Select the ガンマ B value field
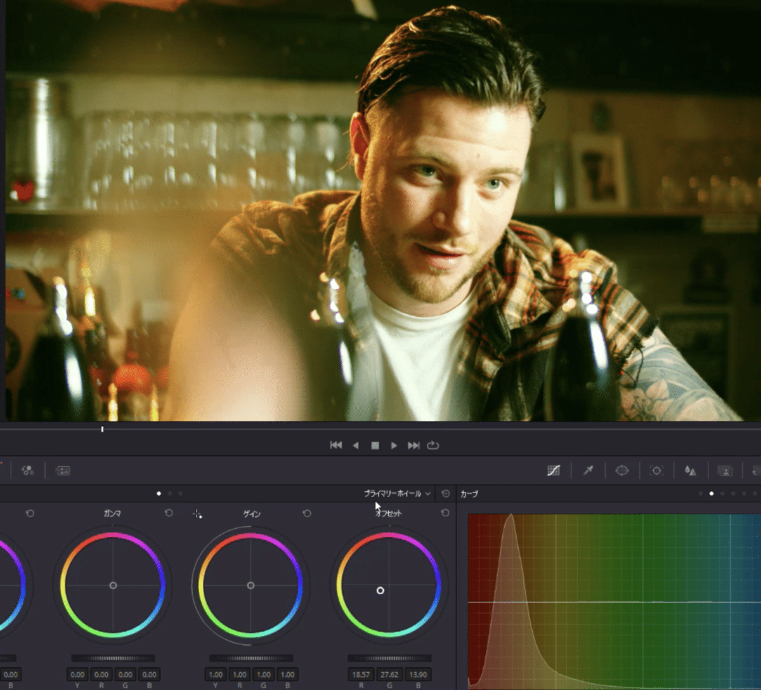The height and width of the screenshot is (690, 761). [x=150, y=675]
